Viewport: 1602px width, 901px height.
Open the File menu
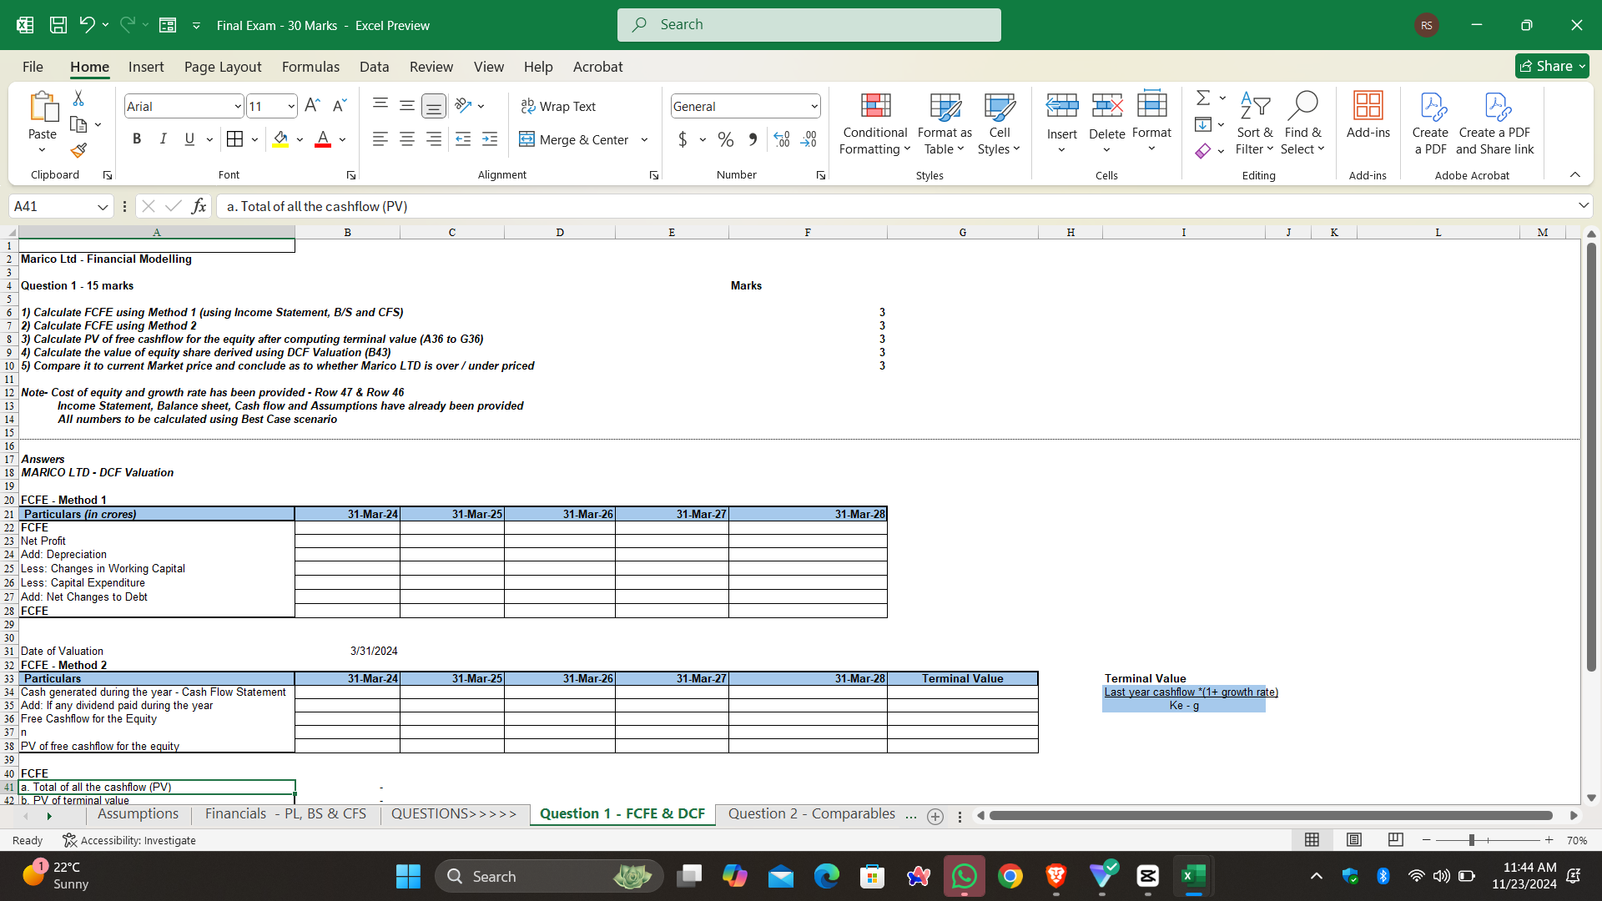point(33,67)
